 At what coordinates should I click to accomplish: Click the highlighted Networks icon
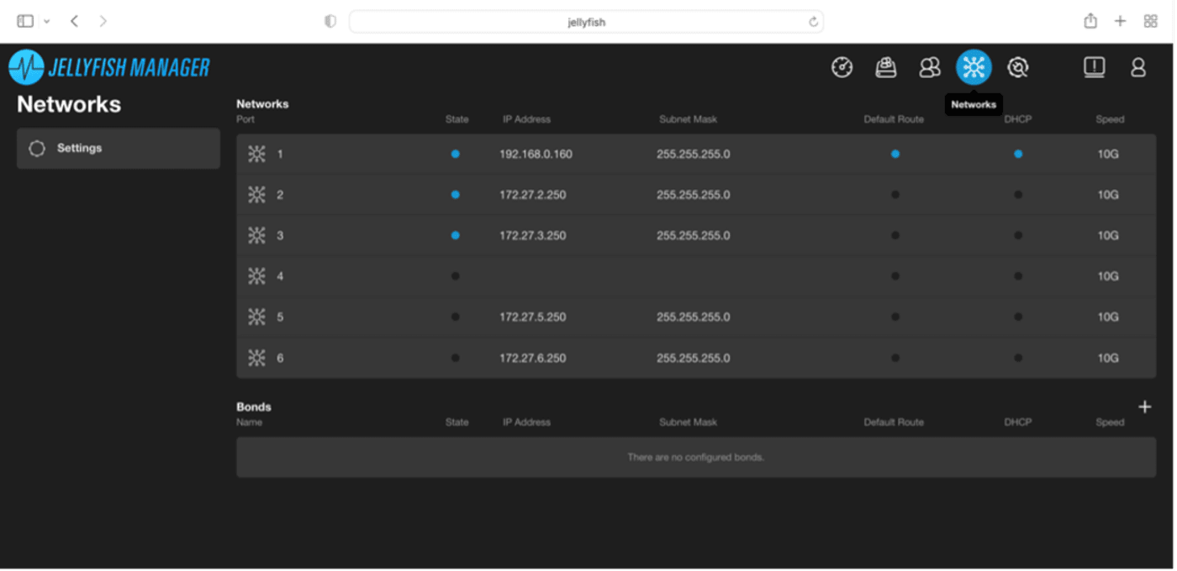(x=974, y=67)
